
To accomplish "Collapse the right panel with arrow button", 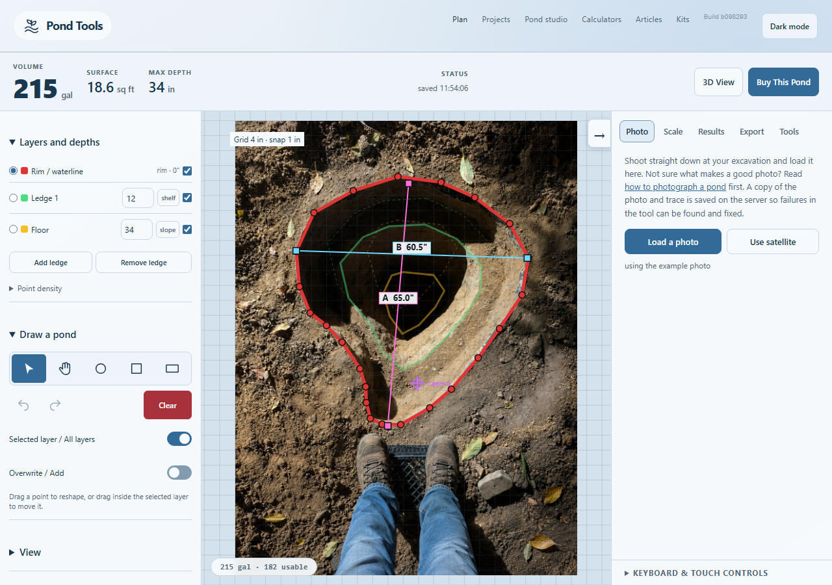I will tap(599, 135).
